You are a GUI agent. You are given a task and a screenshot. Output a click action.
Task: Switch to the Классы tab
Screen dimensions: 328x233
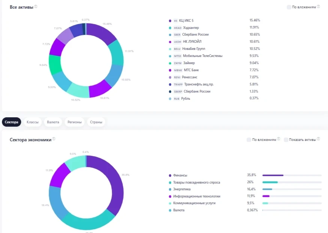pyautogui.click(x=33, y=122)
